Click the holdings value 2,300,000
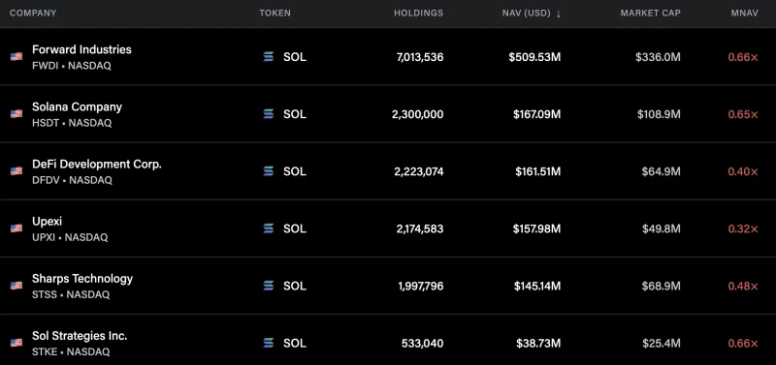776x365 pixels. tap(418, 114)
